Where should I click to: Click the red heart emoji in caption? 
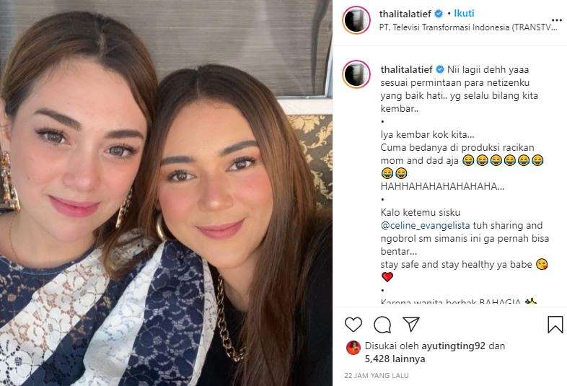pyautogui.click(x=387, y=277)
